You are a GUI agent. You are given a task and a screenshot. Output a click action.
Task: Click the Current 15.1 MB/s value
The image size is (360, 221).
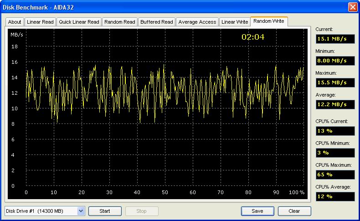pyautogui.click(x=335, y=39)
